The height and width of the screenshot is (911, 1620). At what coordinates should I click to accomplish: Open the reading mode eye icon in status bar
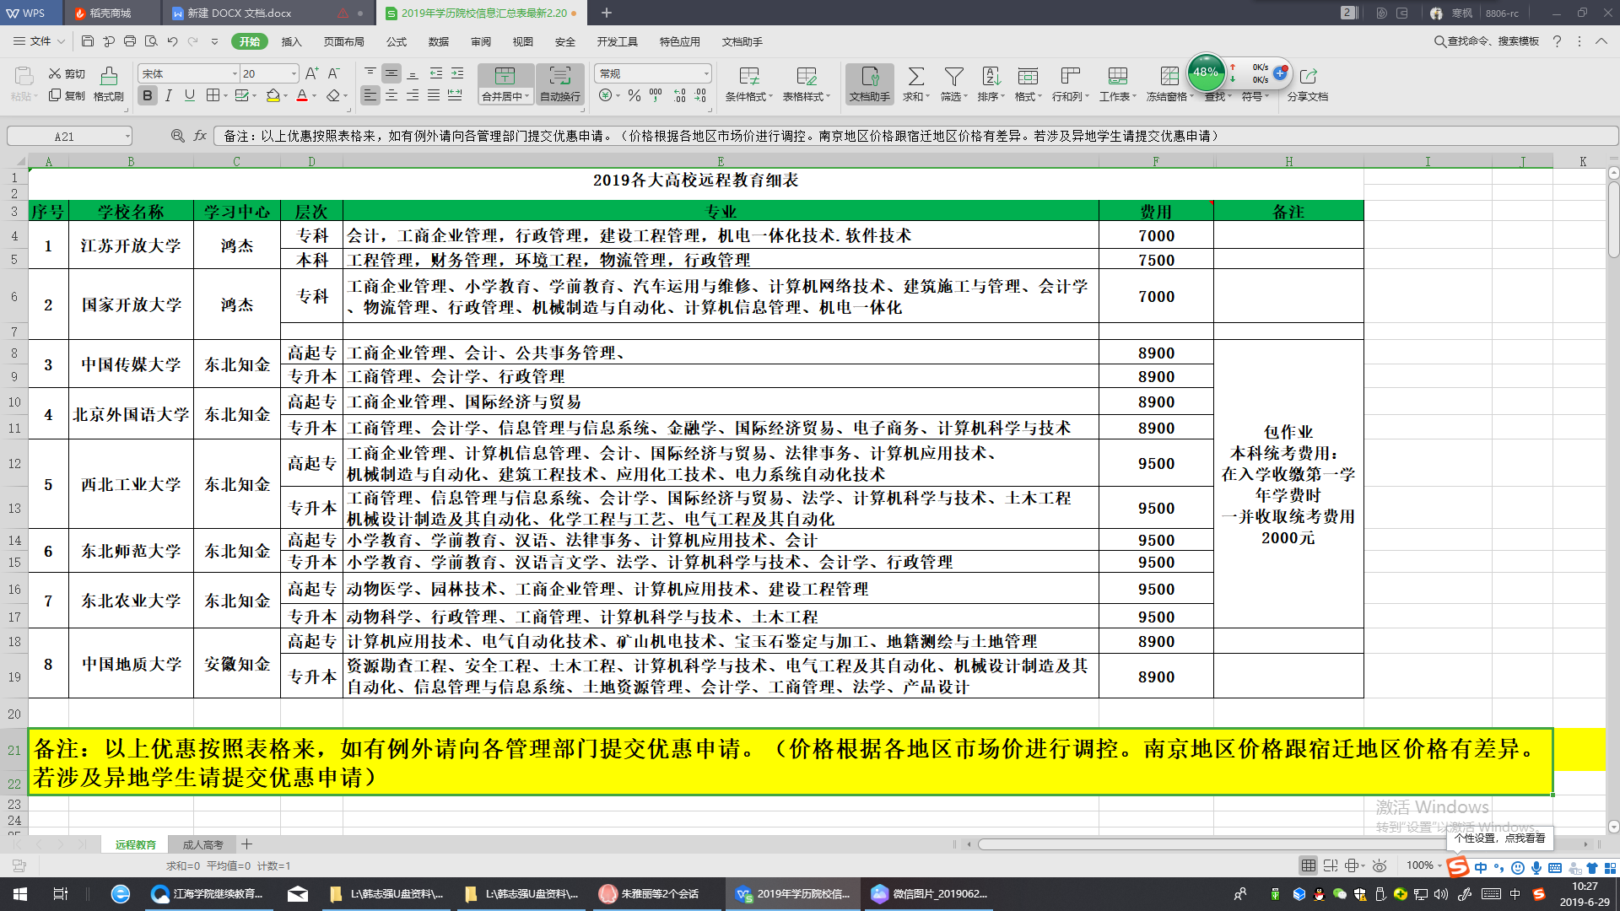coord(1380,865)
